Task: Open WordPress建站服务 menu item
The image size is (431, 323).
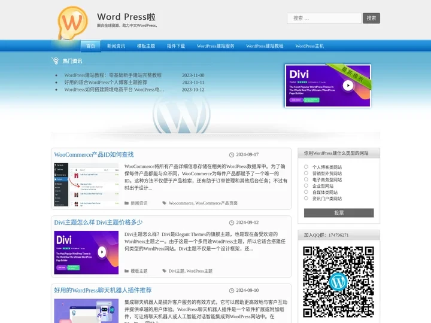Action: point(215,46)
